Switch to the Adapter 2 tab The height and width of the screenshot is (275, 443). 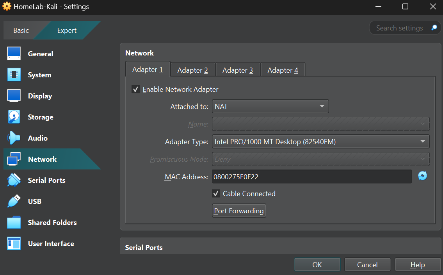[x=192, y=70]
